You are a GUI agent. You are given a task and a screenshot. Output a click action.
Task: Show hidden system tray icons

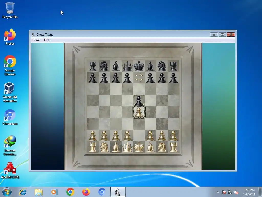[x=217, y=192]
